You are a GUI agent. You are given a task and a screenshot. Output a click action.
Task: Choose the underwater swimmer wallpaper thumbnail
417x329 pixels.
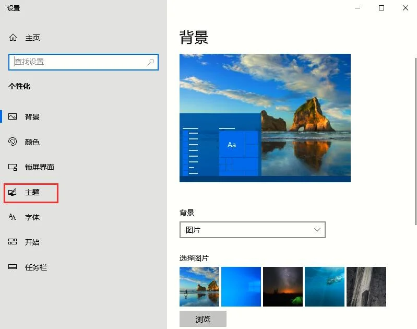pos(325,287)
